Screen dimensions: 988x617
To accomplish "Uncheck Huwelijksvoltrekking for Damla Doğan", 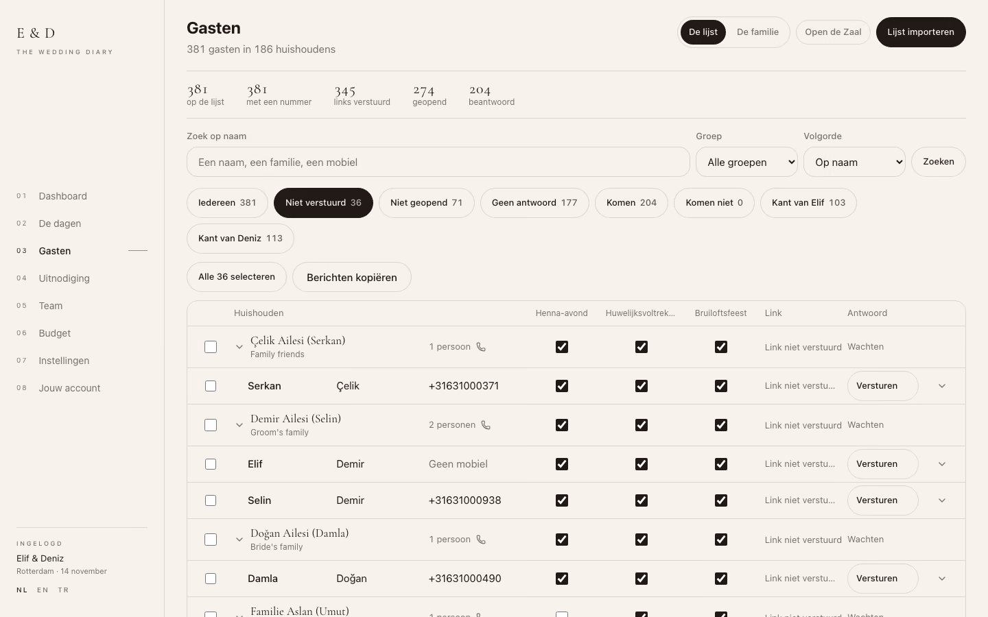I will coord(642,579).
